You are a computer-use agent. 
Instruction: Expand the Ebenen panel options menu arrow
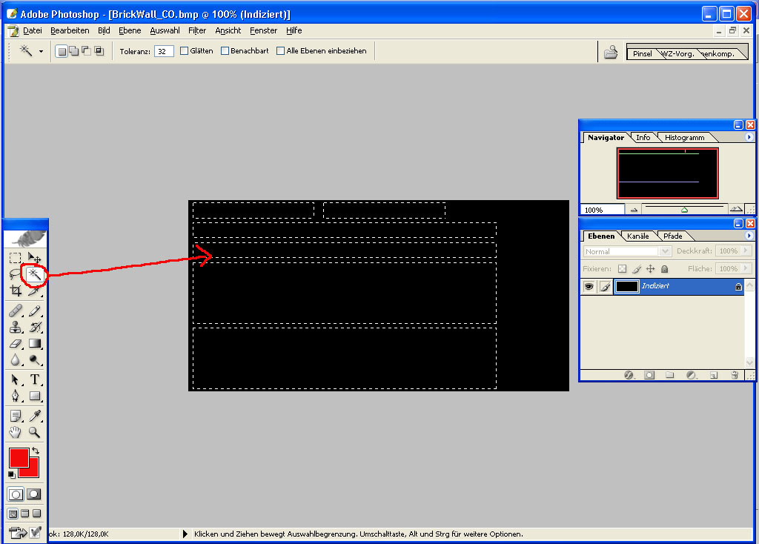point(749,236)
